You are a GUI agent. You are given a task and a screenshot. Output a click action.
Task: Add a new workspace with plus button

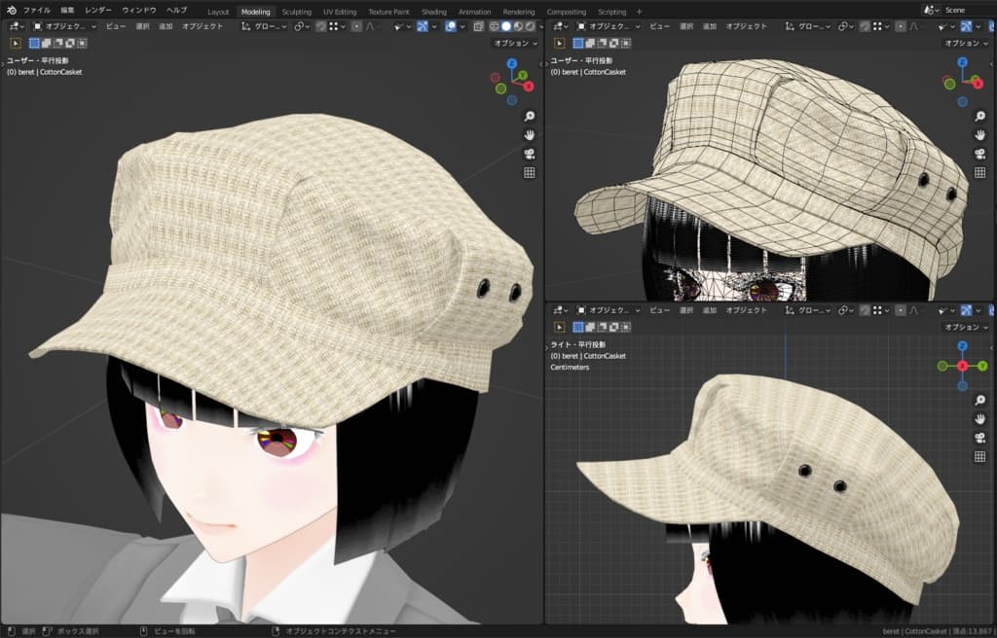[639, 12]
